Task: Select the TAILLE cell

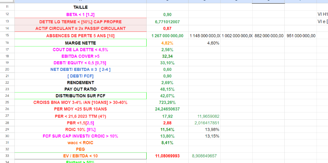Action: (x=80, y=7)
